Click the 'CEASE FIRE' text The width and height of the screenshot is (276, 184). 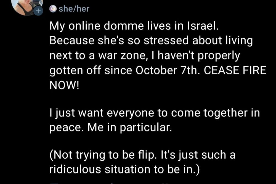(x=234, y=71)
